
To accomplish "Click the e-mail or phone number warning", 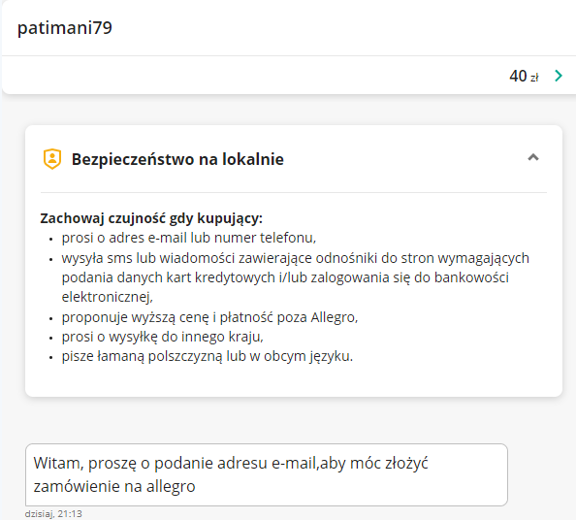I will [x=189, y=238].
